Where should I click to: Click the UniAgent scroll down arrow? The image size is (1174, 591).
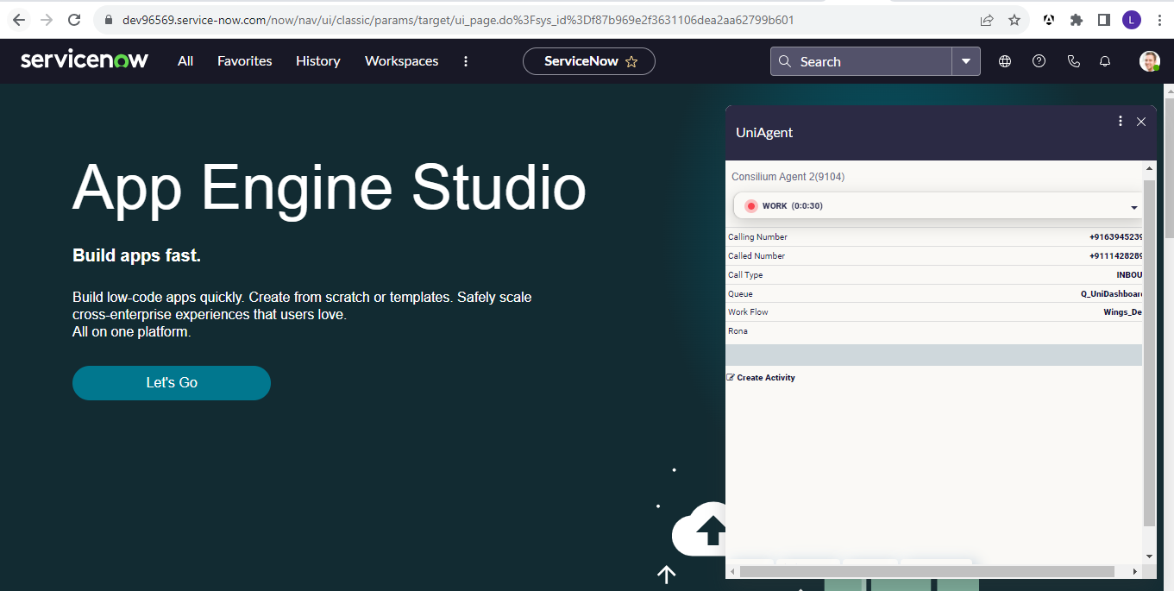tap(1149, 556)
